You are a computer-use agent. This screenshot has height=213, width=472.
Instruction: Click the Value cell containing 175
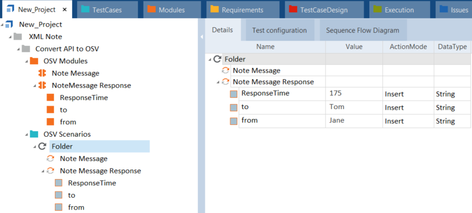pos(354,94)
